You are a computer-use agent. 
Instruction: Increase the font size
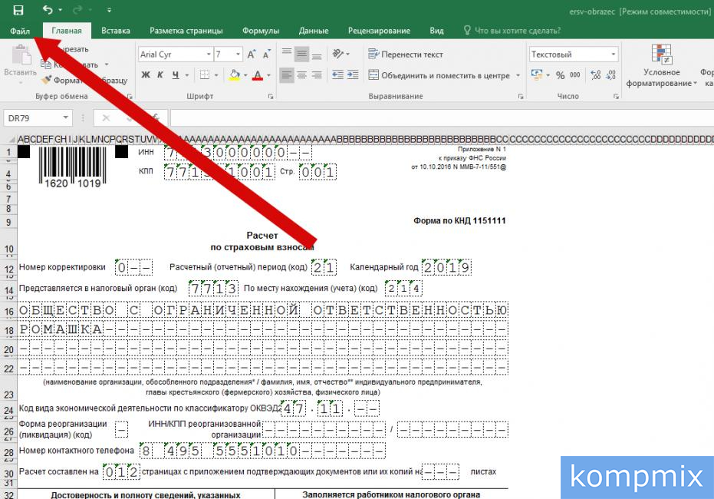[252, 55]
